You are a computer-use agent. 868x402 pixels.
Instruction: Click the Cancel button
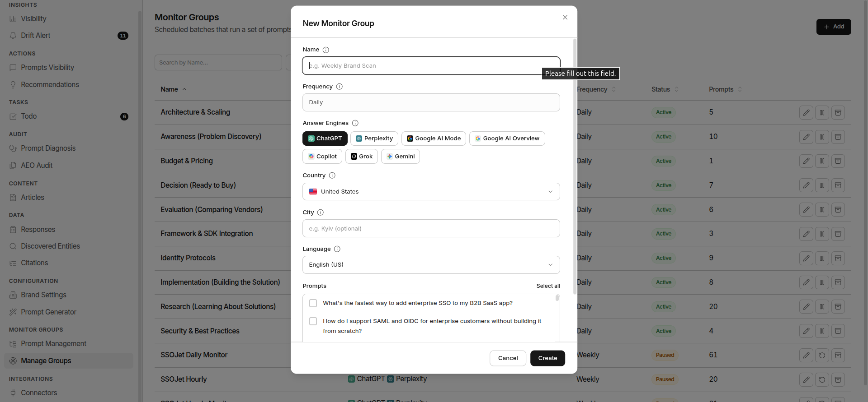[508, 358]
